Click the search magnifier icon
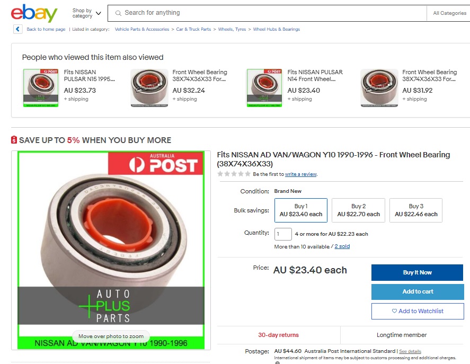 [x=118, y=13]
